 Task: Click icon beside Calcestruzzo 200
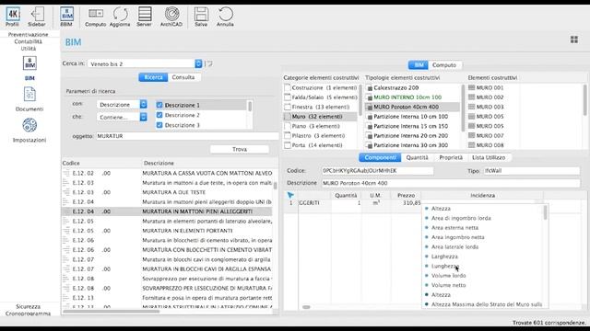coord(370,88)
